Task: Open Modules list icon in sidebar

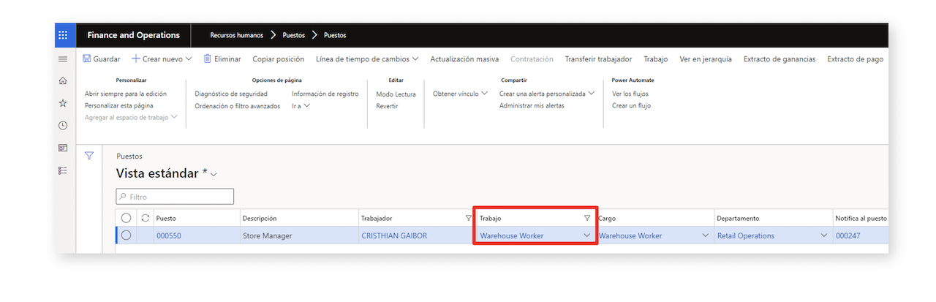Action: 63,170
